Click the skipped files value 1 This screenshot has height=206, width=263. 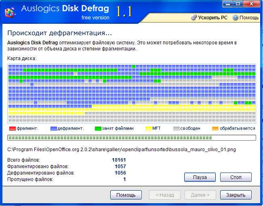(x=124, y=179)
